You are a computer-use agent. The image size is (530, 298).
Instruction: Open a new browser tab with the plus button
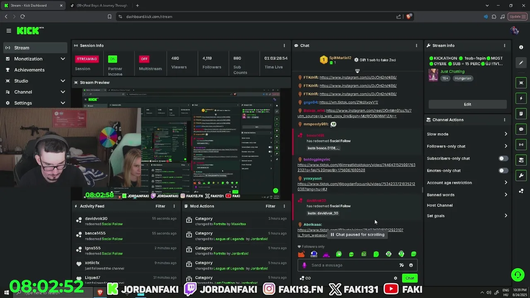tap(137, 5)
